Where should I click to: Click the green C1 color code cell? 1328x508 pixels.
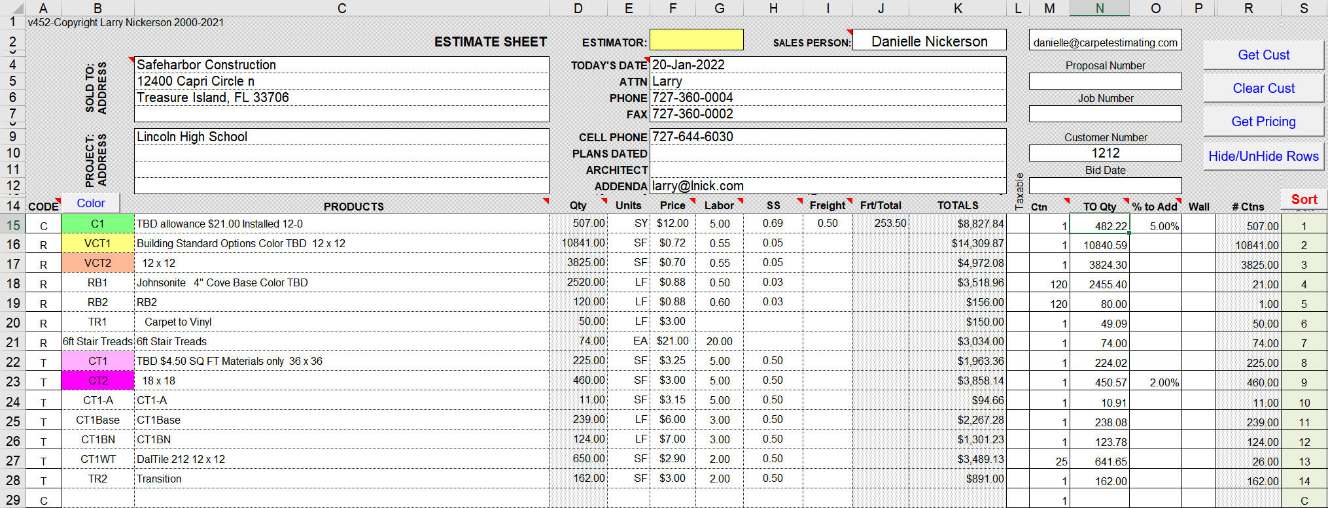(x=97, y=224)
